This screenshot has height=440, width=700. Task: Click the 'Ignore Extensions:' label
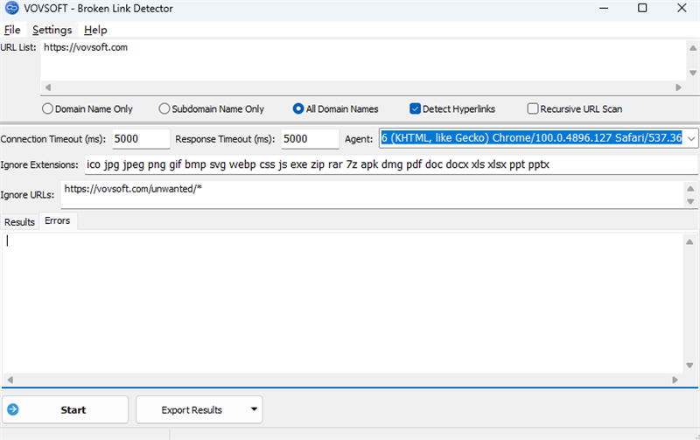click(x=39, y=164)
